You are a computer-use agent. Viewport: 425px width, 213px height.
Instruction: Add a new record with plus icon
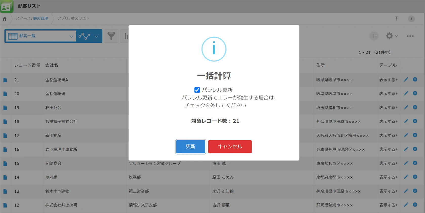(374, 36)
